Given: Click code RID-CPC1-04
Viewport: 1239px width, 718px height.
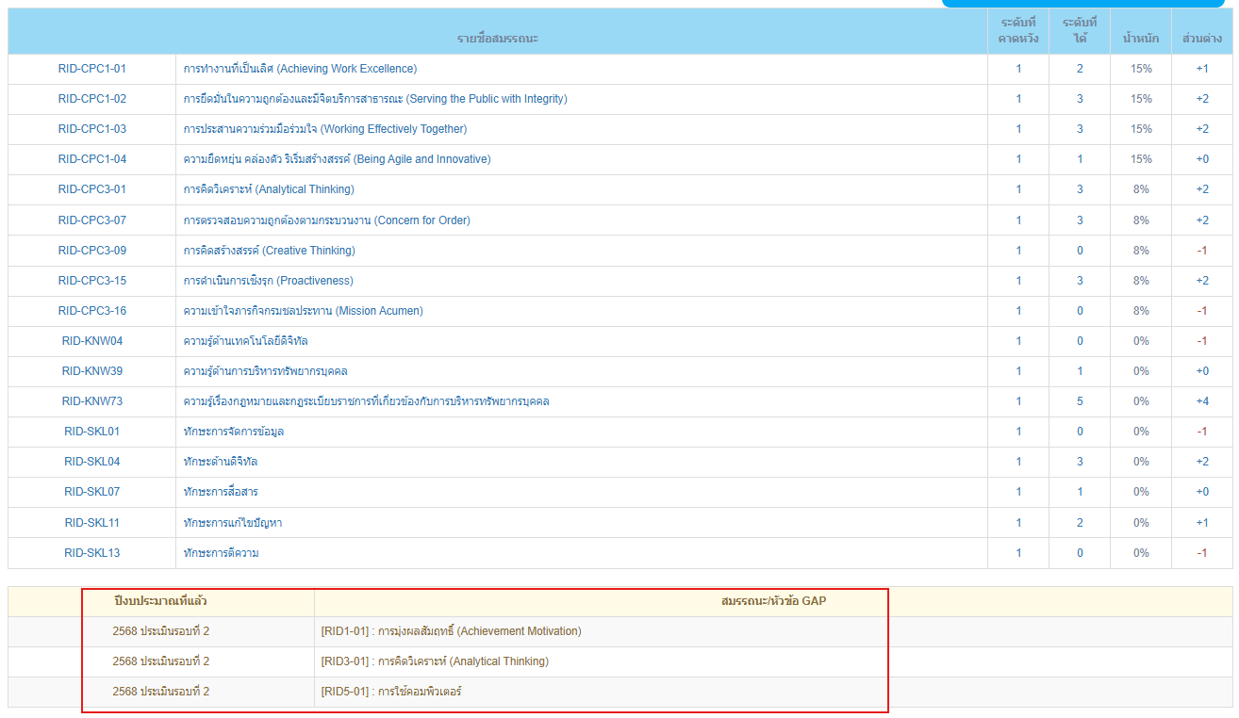Looking at the screenshot, I should [x=91, y=159].
